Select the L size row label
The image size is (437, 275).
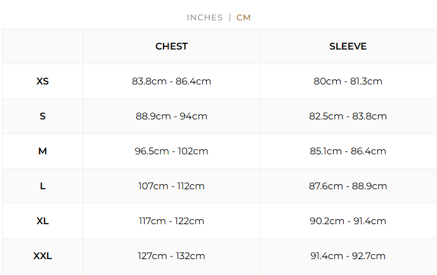(x=42, y=186)
